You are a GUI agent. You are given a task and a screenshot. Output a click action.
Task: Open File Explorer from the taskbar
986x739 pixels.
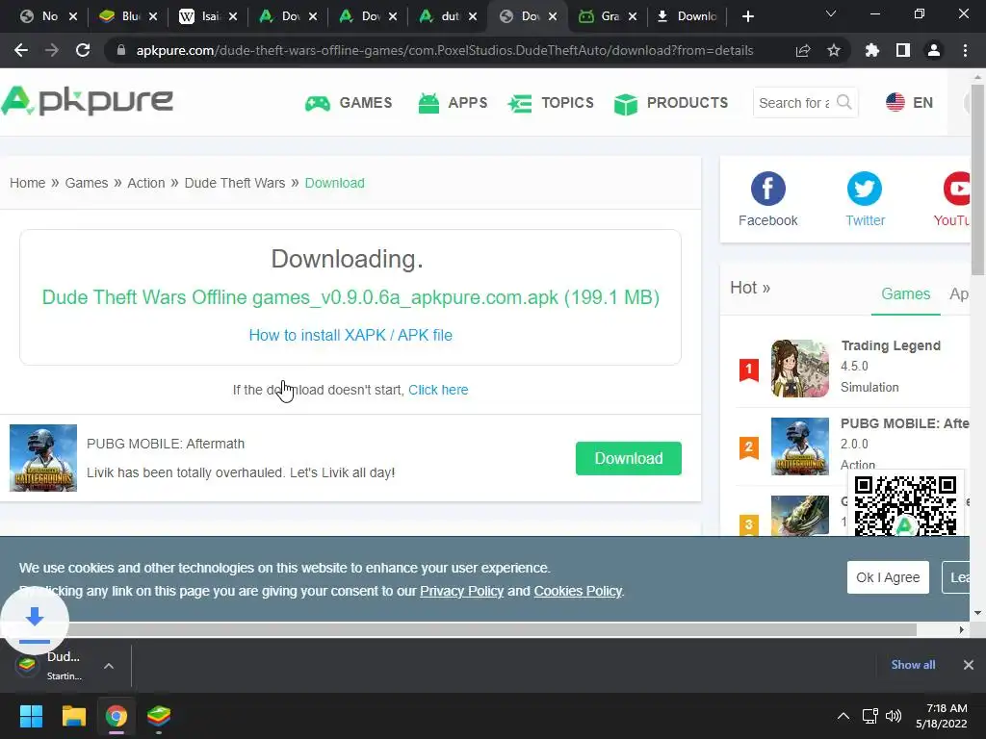coord(73,716)
